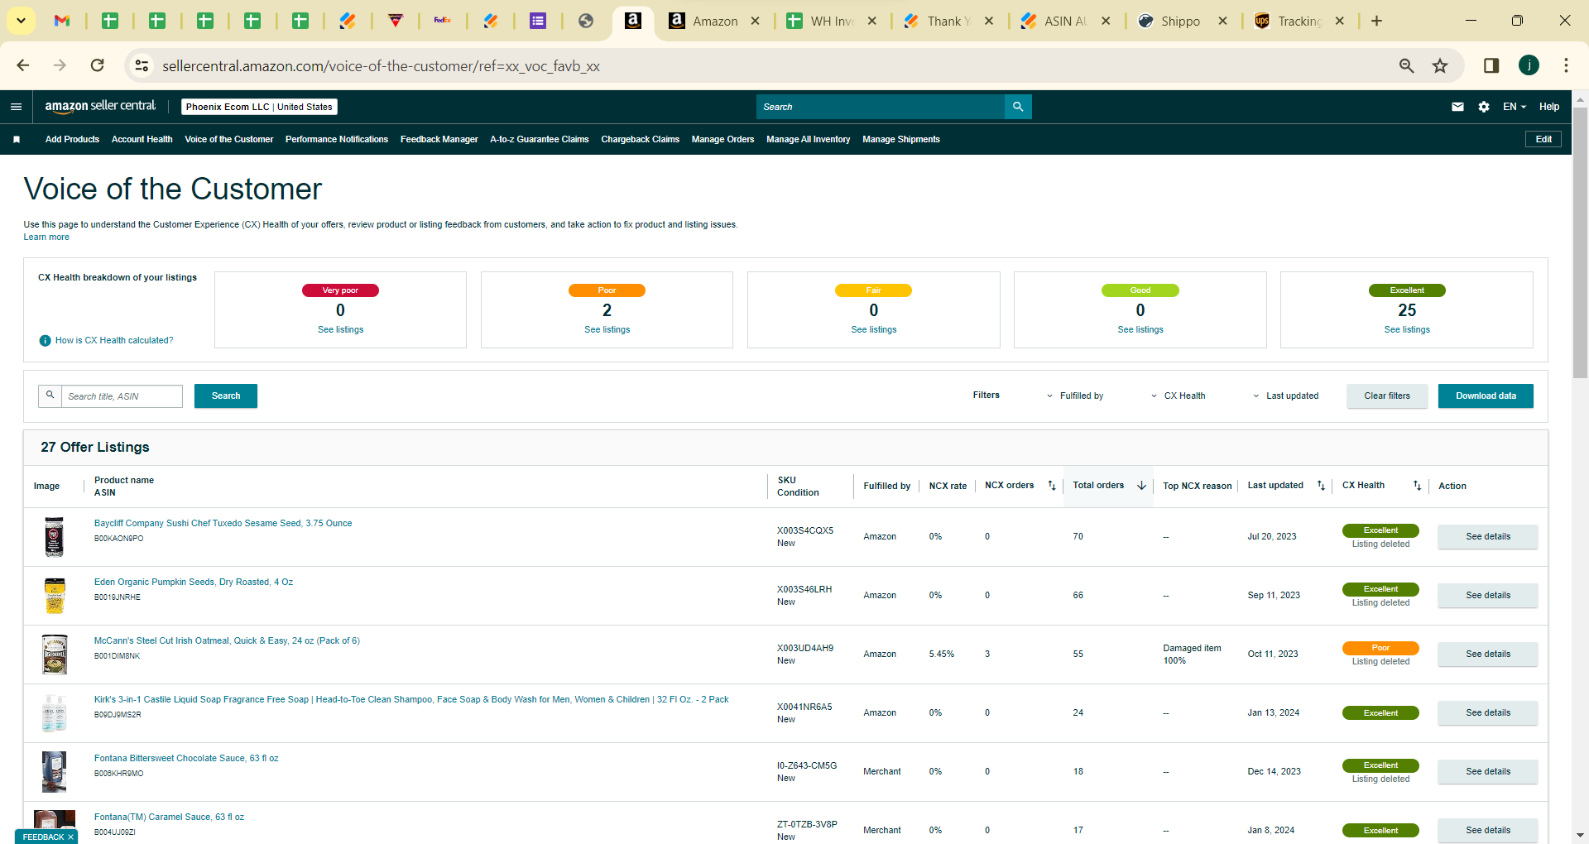Click the vertical page scrollbar
This screenshot has width=1589, height=844.
[1580, 242]
